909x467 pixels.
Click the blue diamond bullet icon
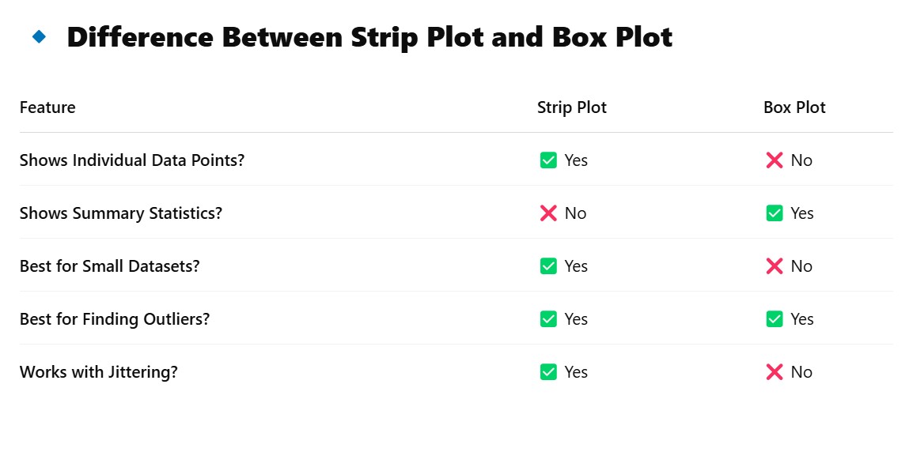[39, 36]
